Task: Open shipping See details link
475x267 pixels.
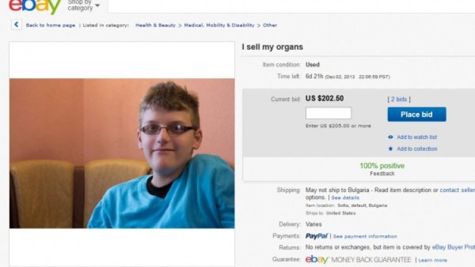Action: [x=345, y=198]
